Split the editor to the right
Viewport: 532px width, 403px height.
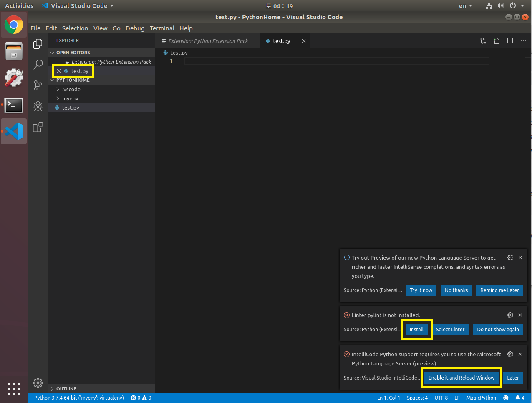click(x=510, y=41)
